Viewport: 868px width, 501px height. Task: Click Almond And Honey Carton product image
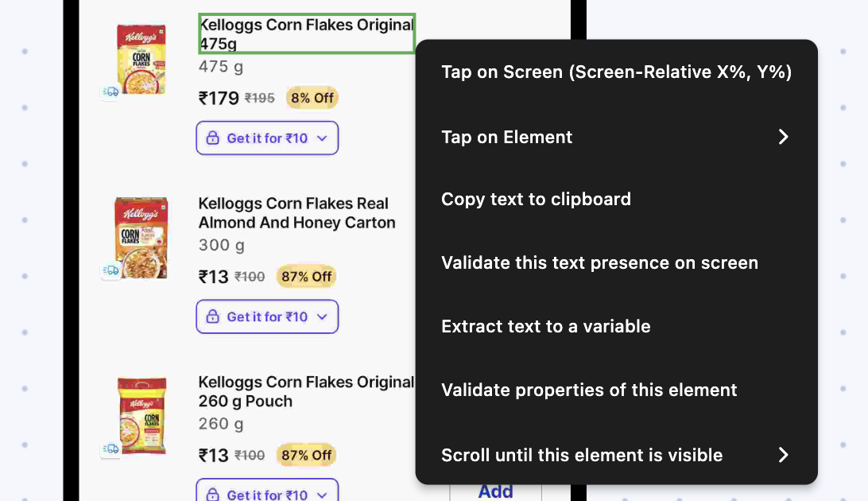141,237
